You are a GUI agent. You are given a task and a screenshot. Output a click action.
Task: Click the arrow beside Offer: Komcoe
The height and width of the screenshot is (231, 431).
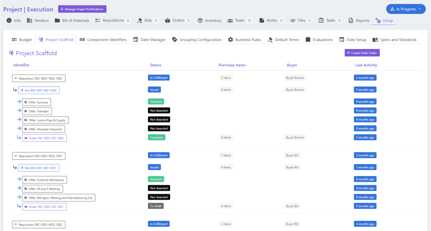[18, 101]
